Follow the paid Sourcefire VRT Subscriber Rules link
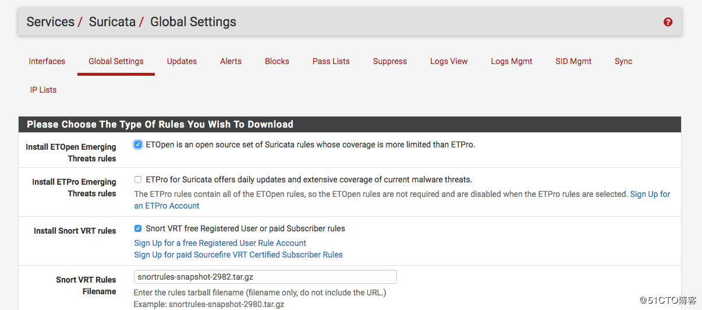Image resolution: width=702 pixels, height=310 pixels. tap(238, 255)
